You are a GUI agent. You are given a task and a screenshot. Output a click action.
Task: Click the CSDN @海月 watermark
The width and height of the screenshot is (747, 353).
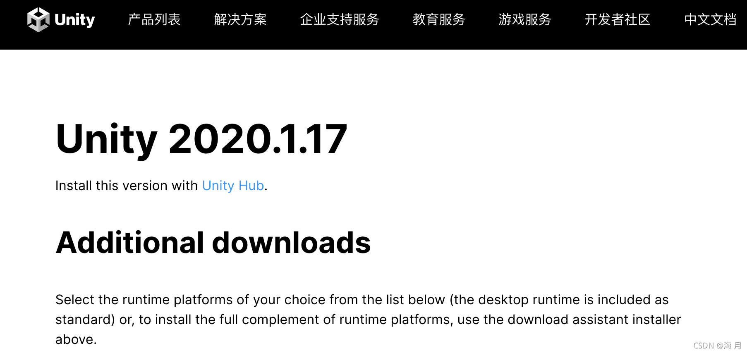(717, 346)
